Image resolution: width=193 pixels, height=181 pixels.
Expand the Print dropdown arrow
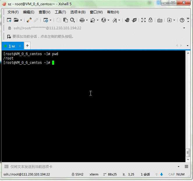coord(87,20)
